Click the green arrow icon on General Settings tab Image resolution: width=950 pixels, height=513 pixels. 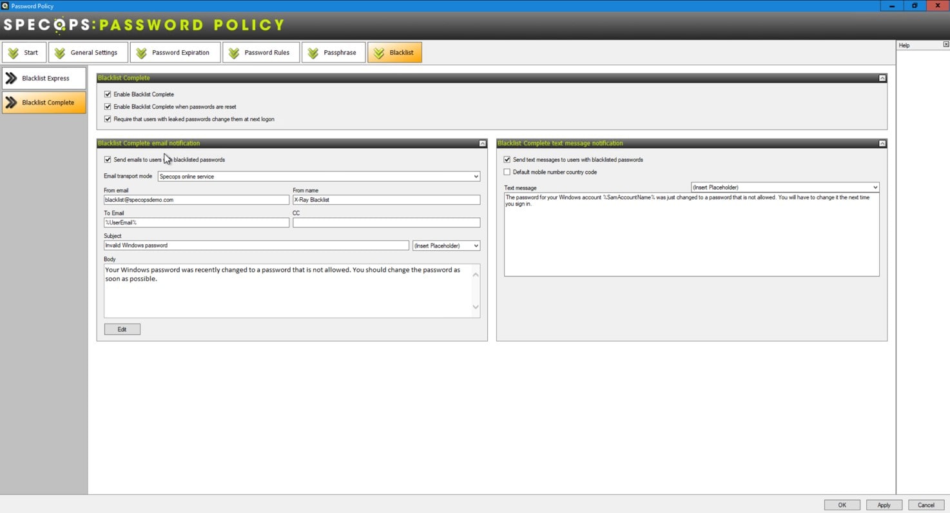(x=60, y=52)
